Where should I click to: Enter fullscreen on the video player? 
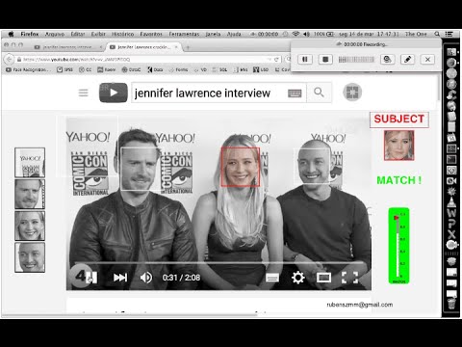349,278
